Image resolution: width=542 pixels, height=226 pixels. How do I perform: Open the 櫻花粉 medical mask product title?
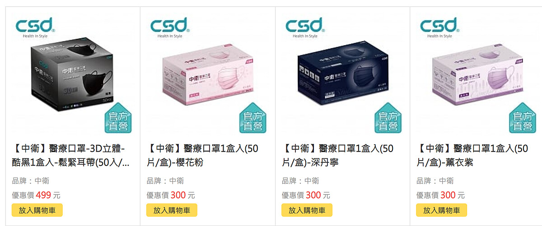click(202, 155)
